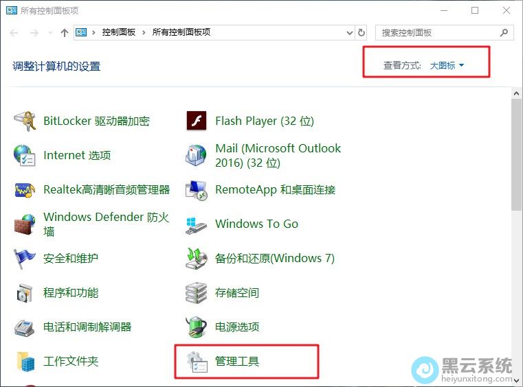523x387 pixels.
Task: Open the recent locations dropdown arrow
Action: tap(50, 33)
